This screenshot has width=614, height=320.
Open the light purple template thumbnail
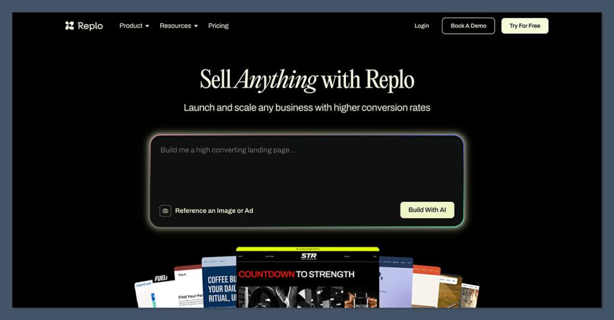point(396,282)
